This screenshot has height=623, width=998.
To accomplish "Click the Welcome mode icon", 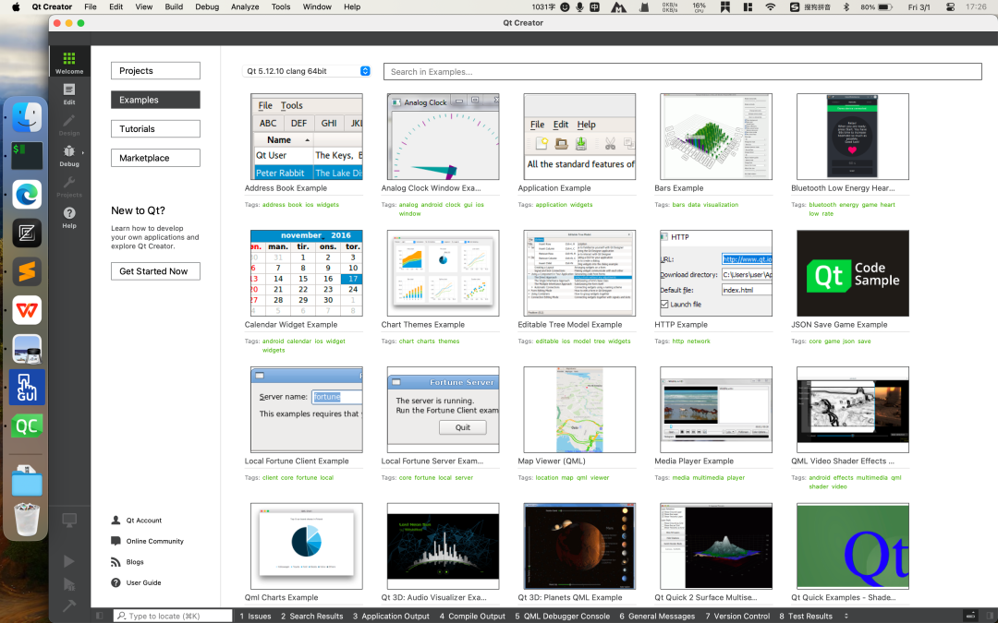I will 69,62.
